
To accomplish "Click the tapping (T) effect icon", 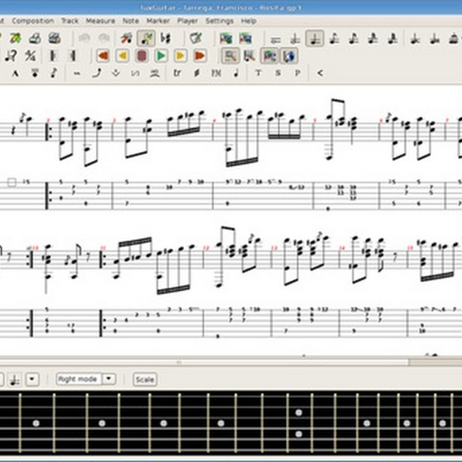I will coord(258,73).
